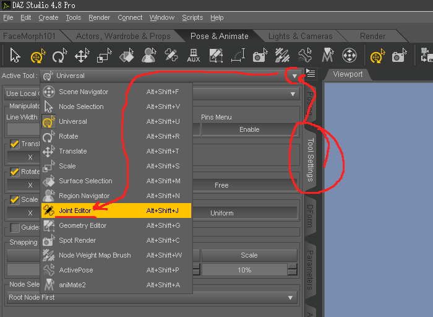This screenshot has width=433, height=317.
Task: Open the File menu
Action: click(8, 18)
